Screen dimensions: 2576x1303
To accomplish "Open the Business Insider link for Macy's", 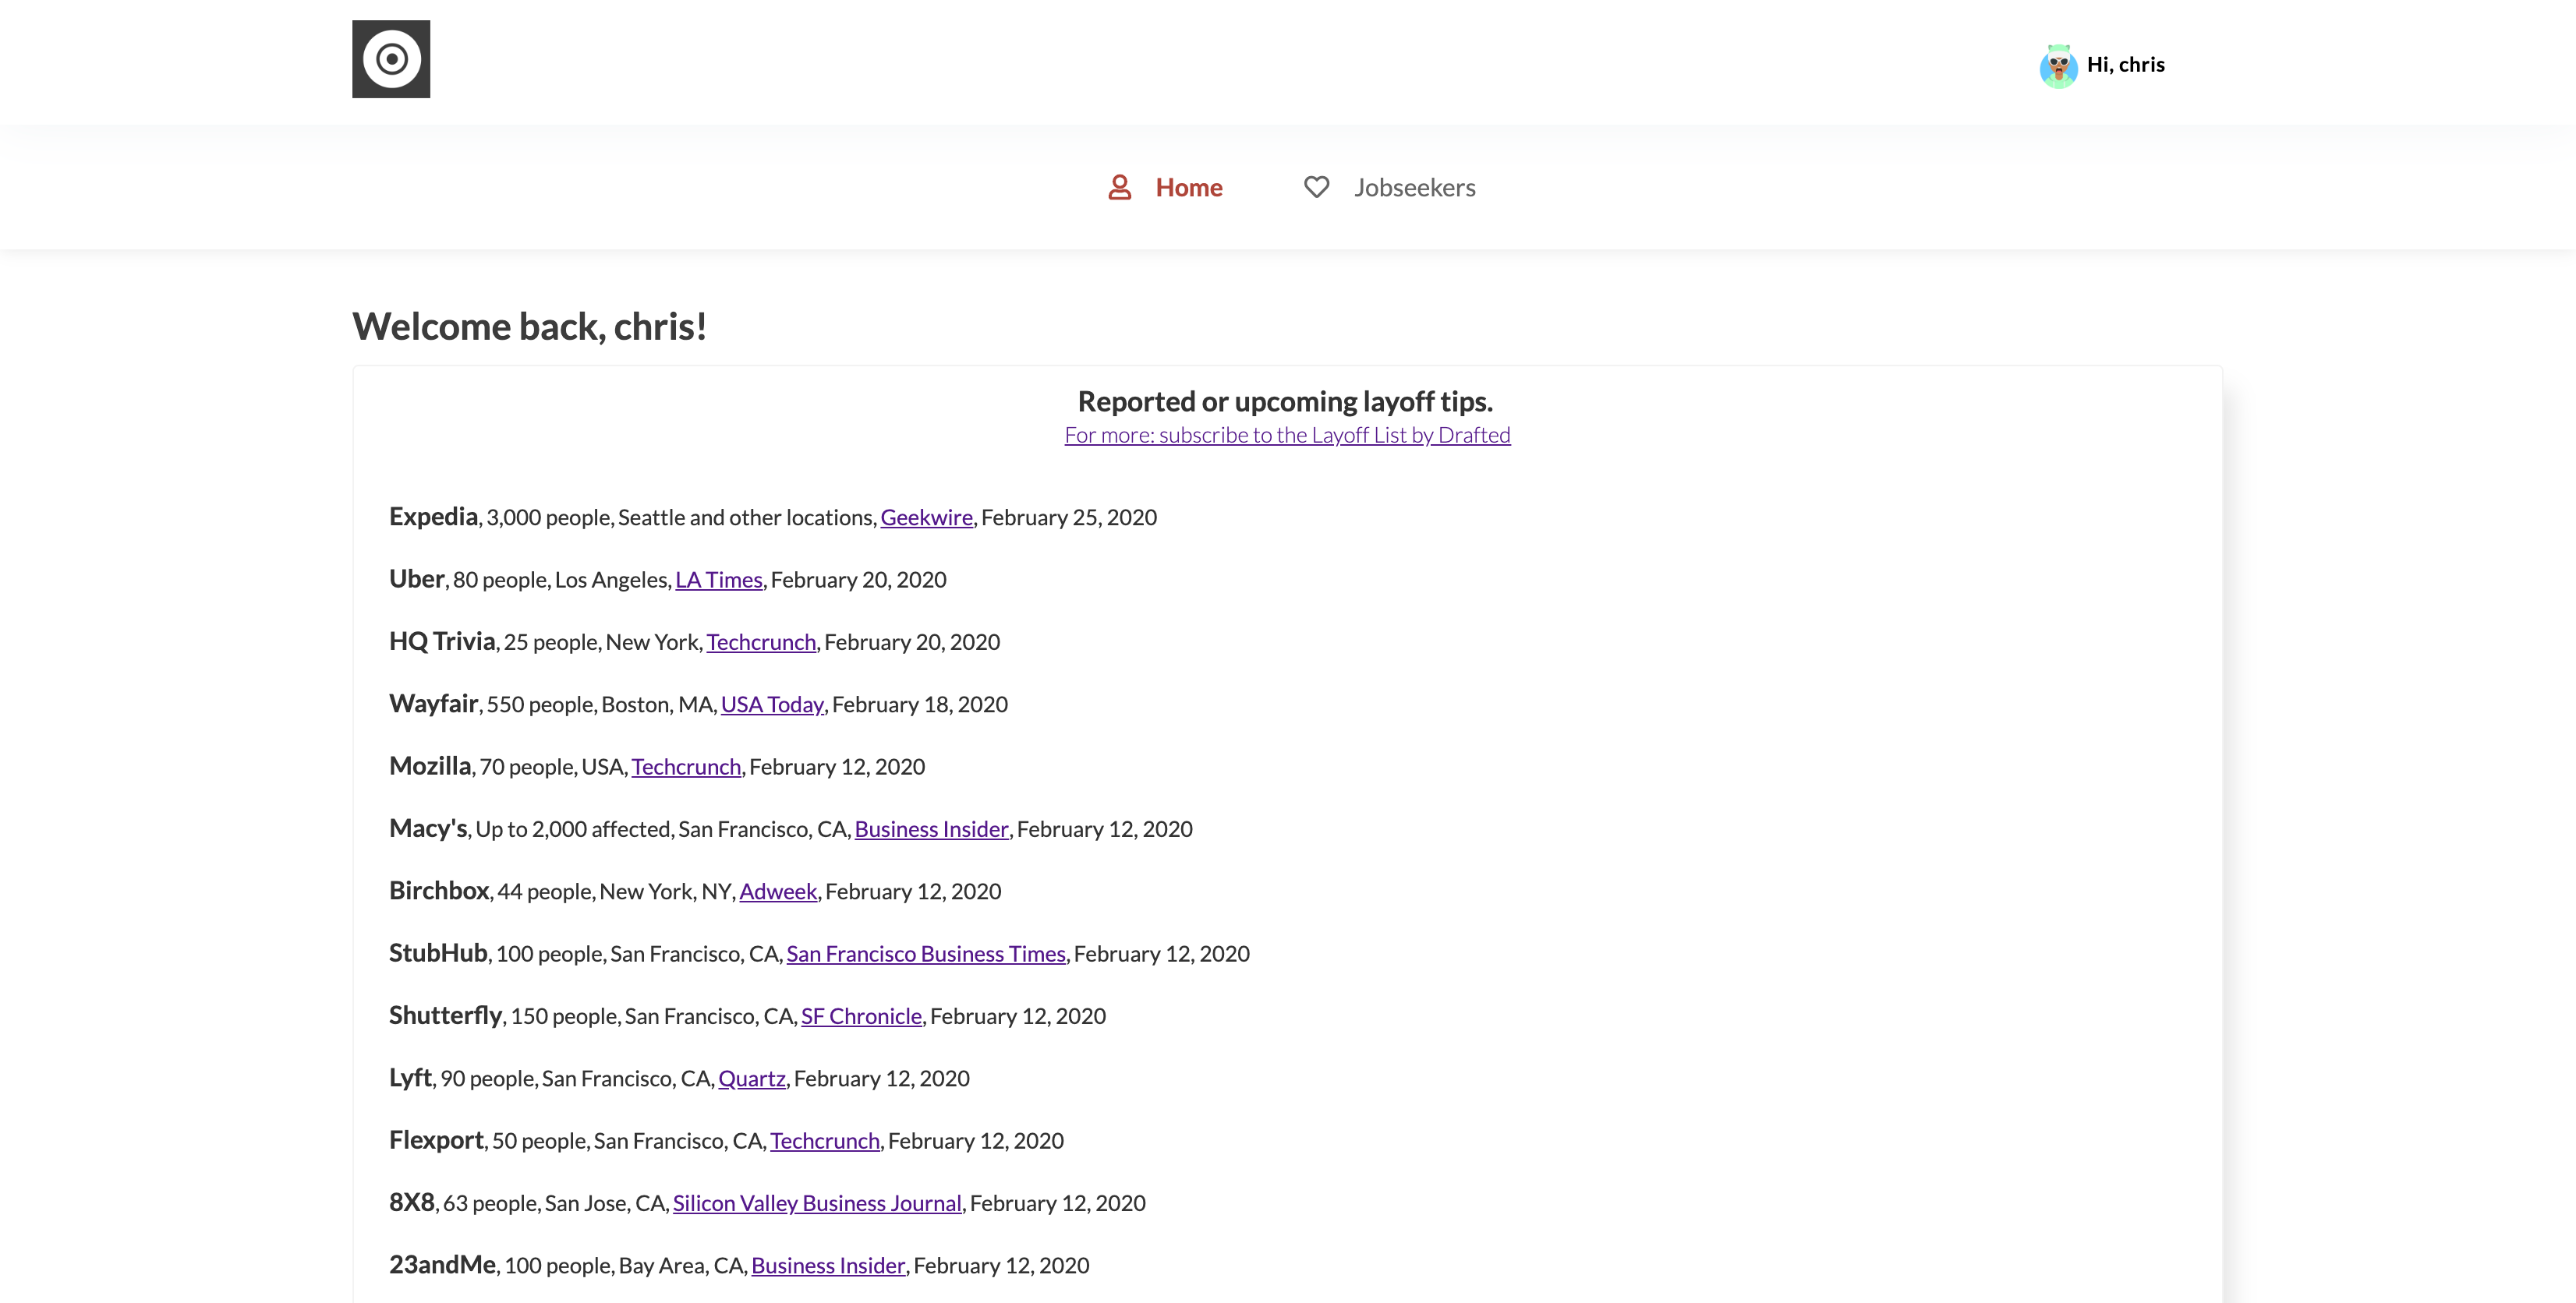I will (x=931, y=829).
